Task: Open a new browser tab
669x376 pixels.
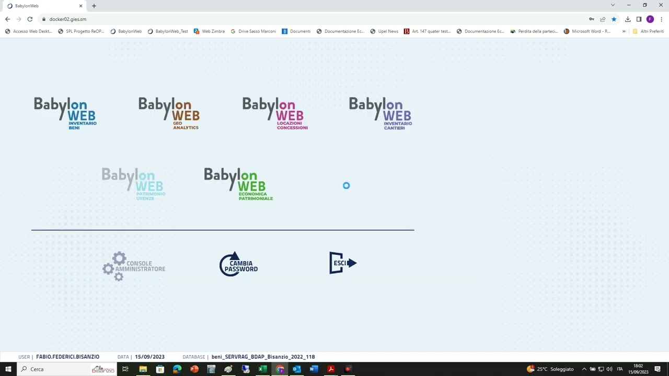Action: [x=94, y=6]
